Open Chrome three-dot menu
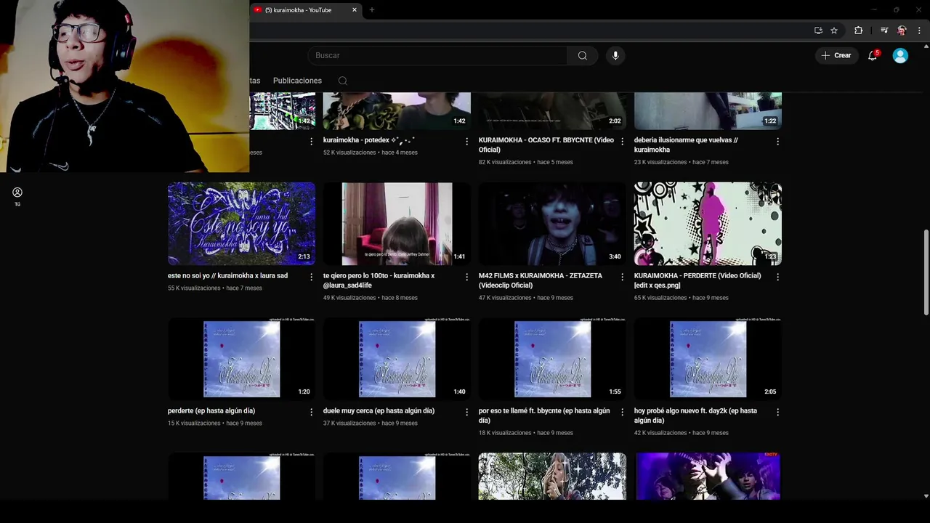The height and width of the screenshot is (523, 930). (919, 31)
